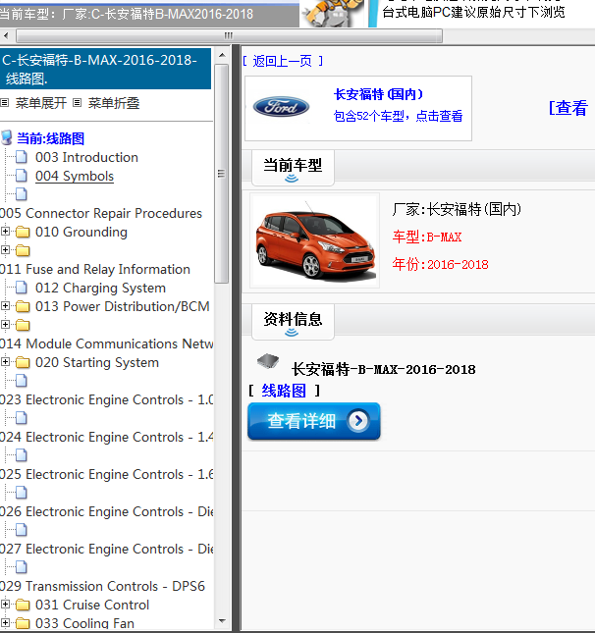Click folder icon above 014 Module Communications Network
The height and width of the screenshot is (633, 595).
click(23, 325)
